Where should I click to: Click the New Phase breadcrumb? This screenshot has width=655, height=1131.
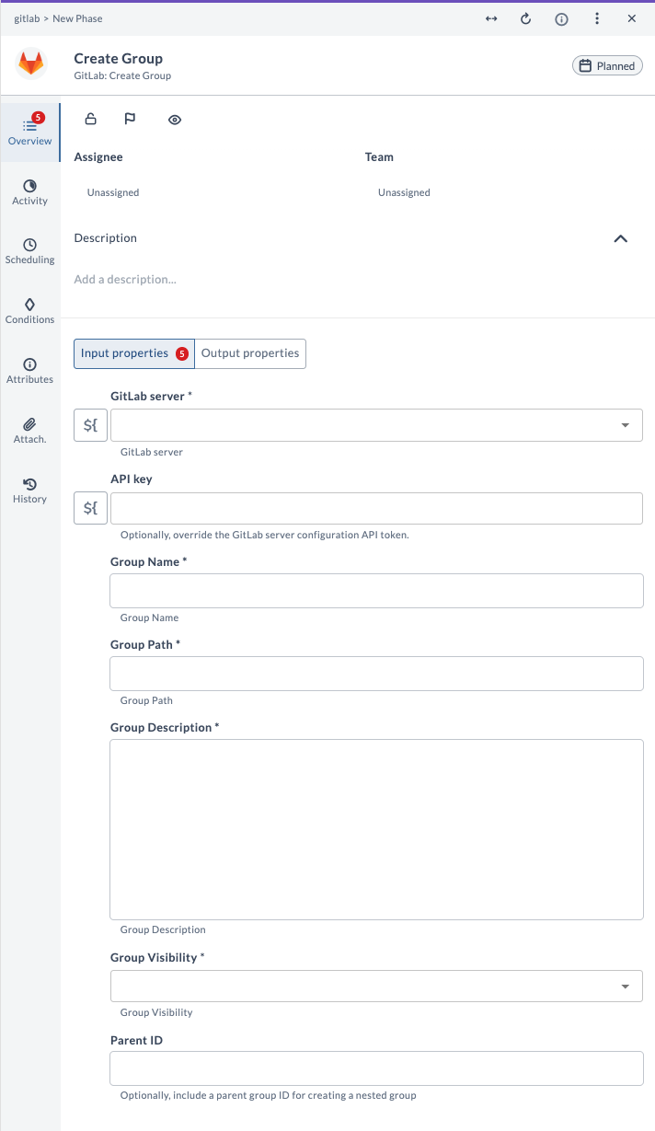point(77,18)
